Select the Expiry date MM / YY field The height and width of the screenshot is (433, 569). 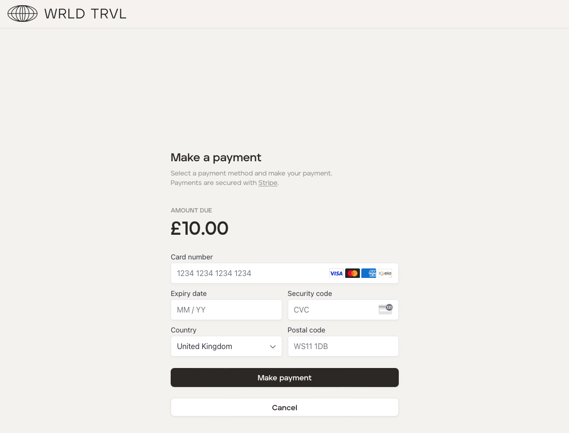pyautogui.click(x=226, y=310)
